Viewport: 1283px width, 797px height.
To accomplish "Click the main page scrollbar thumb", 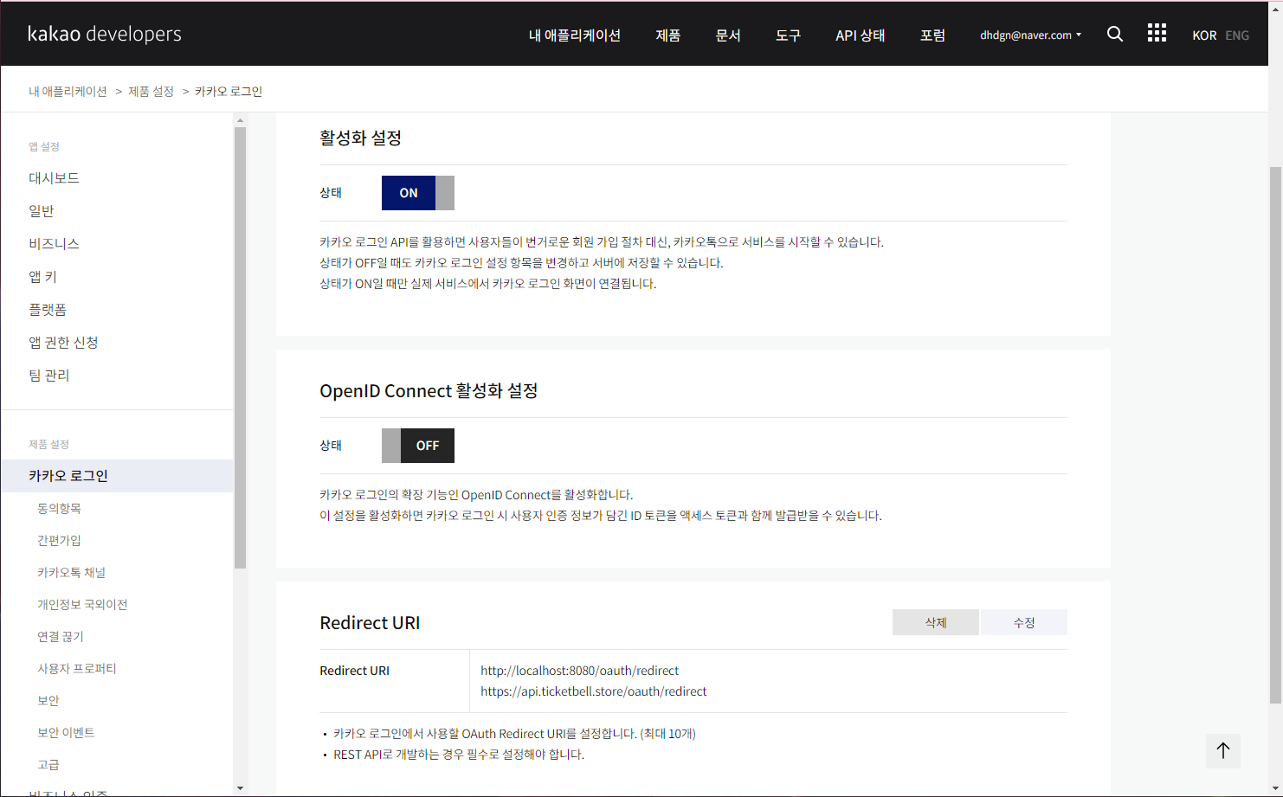I will click(1275, 435).
